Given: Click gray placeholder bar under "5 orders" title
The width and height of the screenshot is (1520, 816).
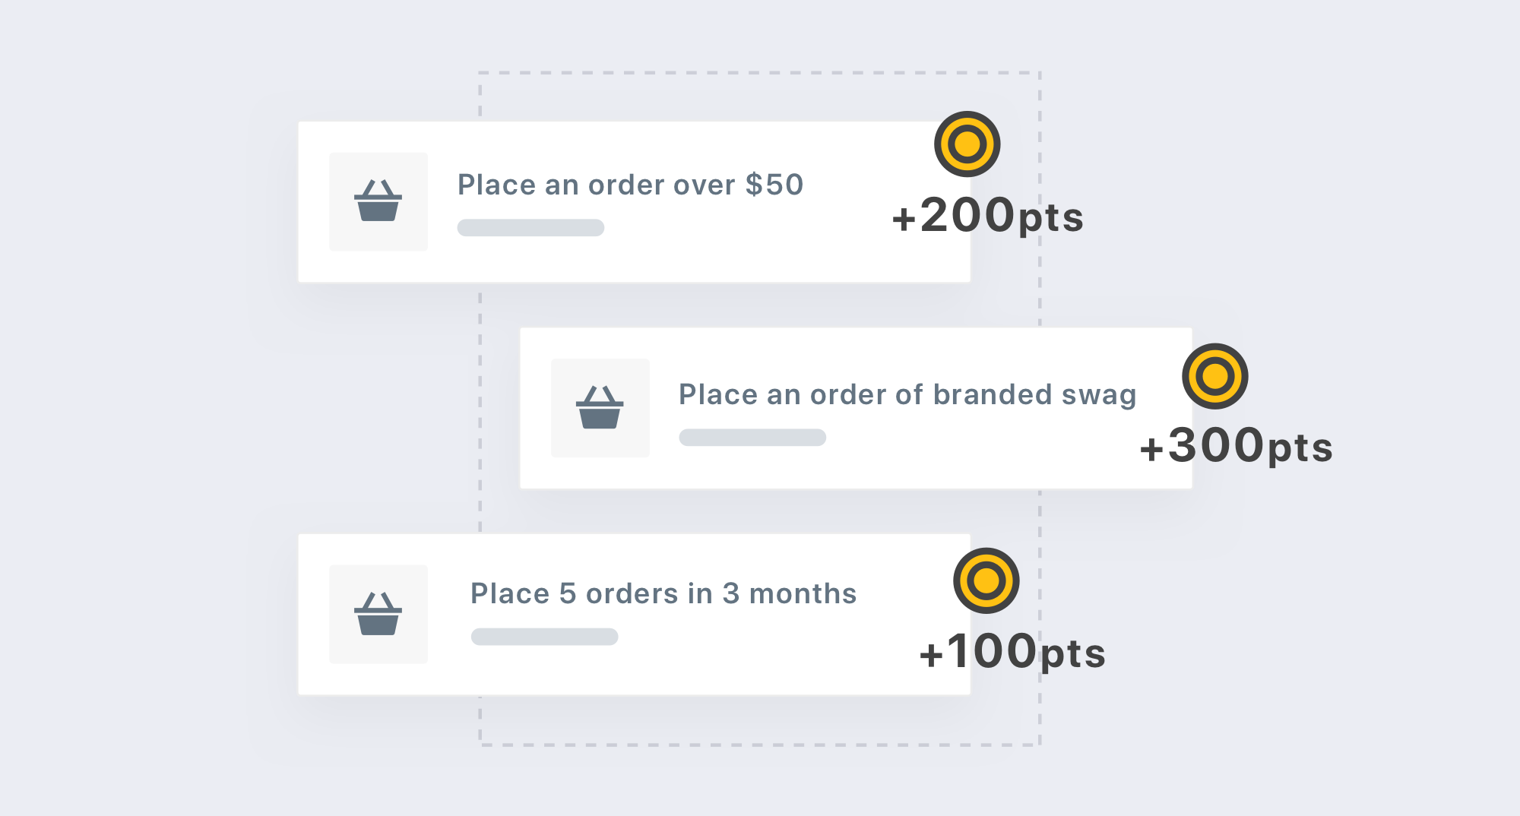Looking at the screenshot, I should (544, 636).
